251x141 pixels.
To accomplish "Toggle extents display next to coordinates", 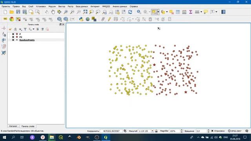I will coord(125,131).
